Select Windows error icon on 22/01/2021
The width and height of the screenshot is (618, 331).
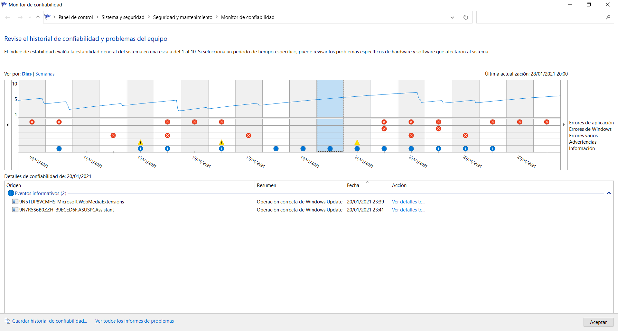click(384, 129)
